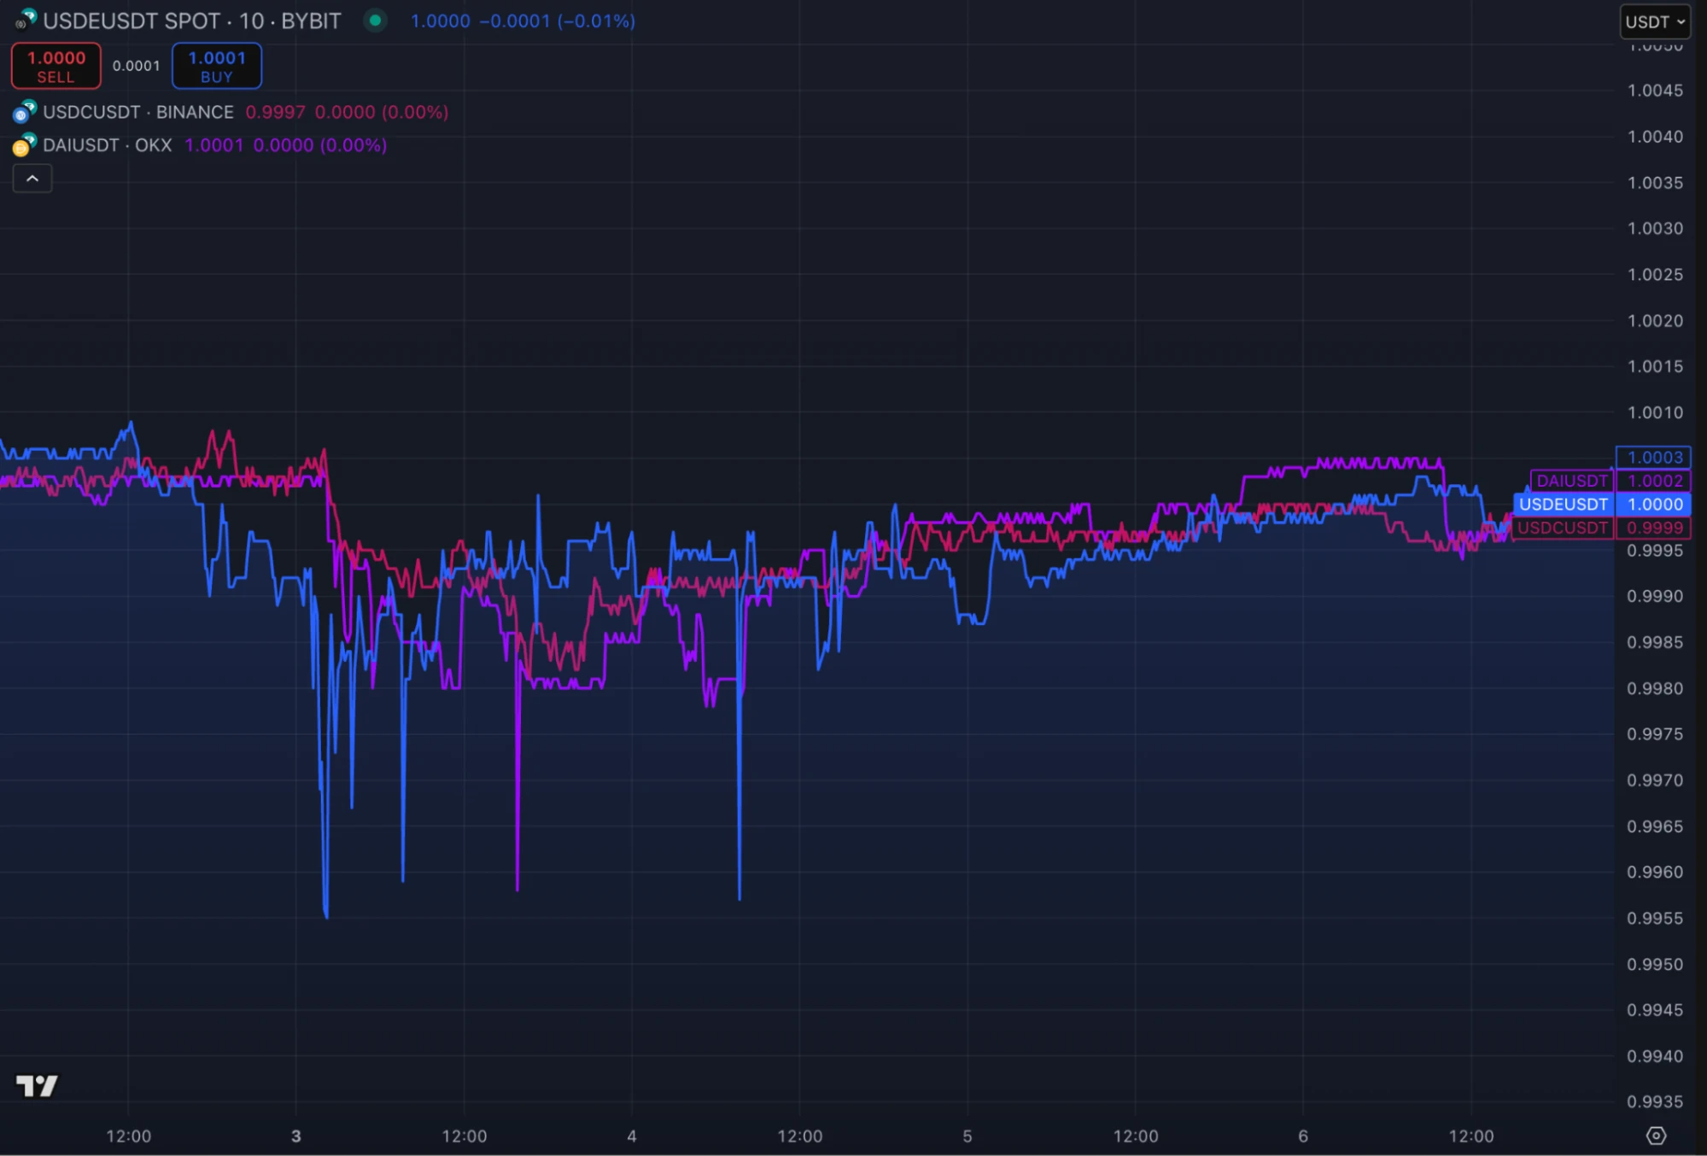1707x1156 pixels.
Task: Click date label 4 on time axis
Action: [631, 1136]
